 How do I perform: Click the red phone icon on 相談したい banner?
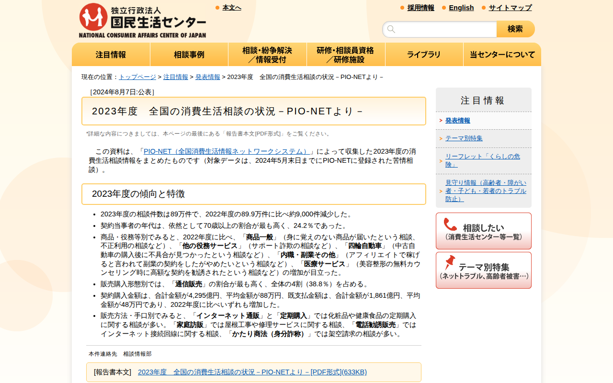point(450,225)
